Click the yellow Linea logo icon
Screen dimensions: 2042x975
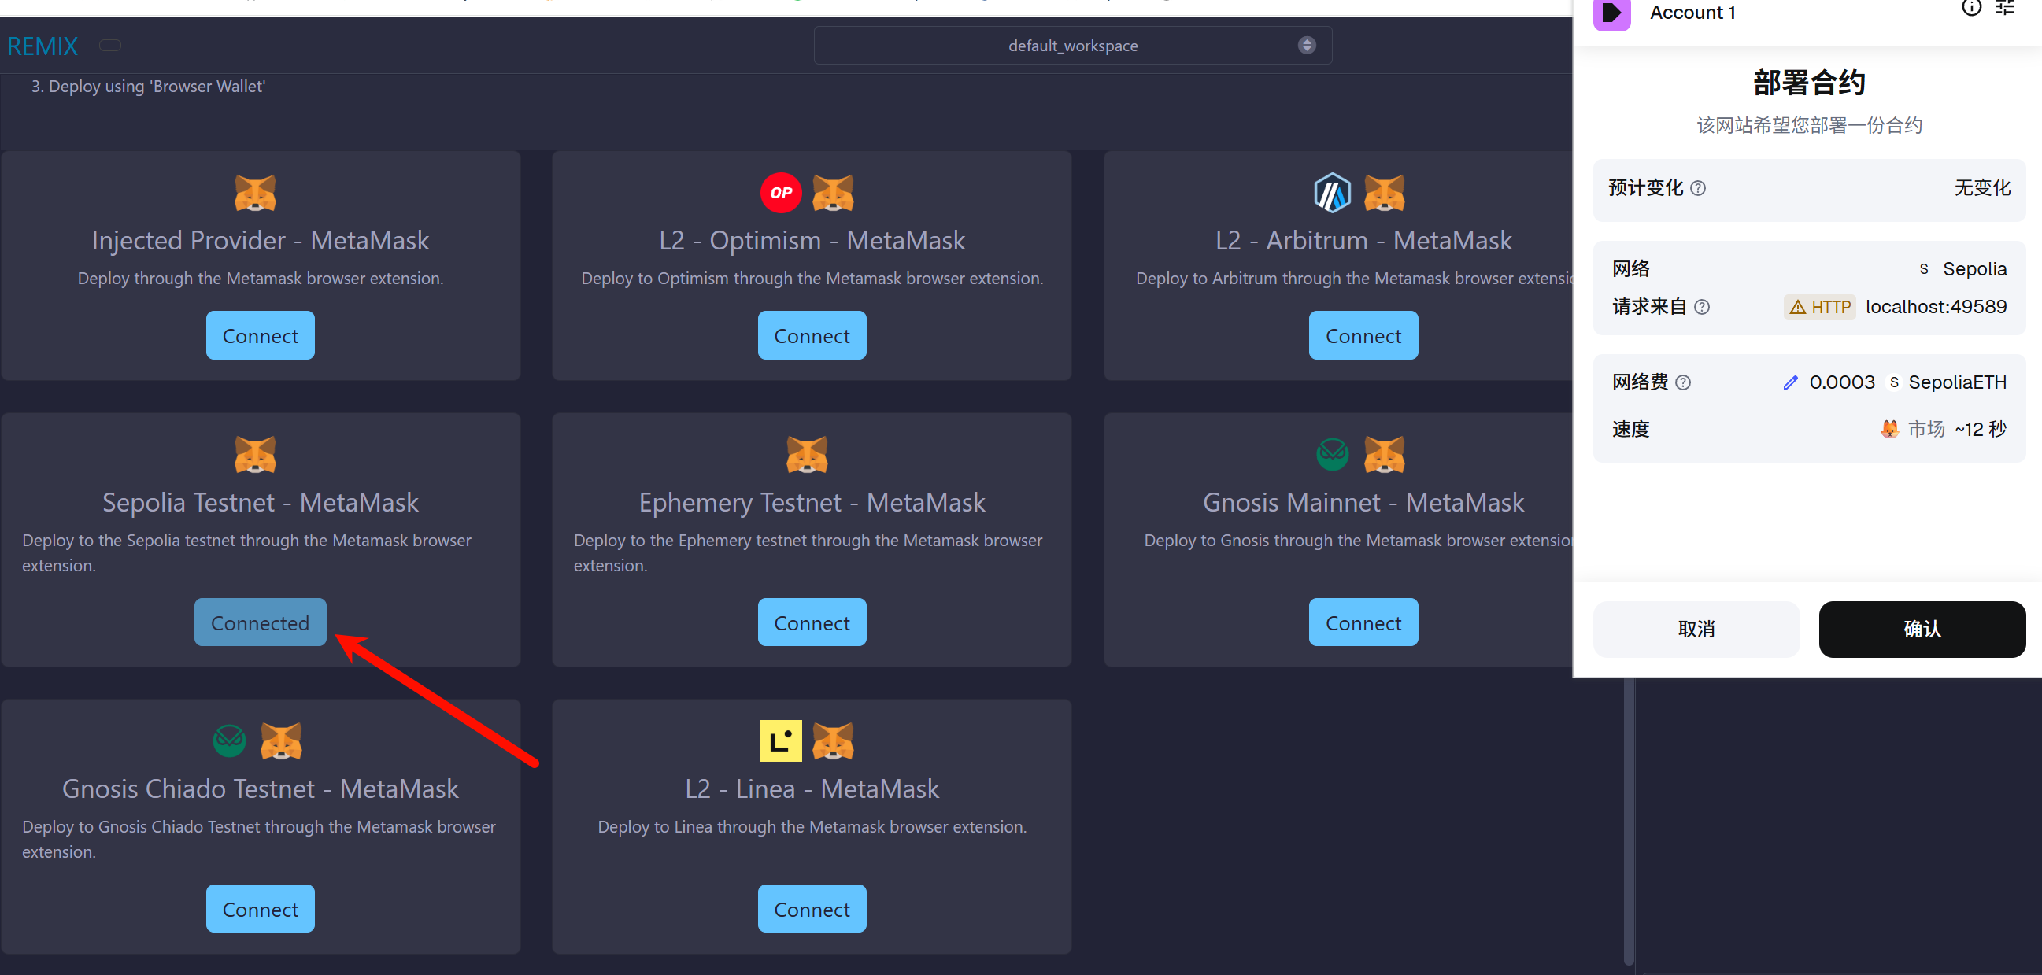tap(781, 740)
